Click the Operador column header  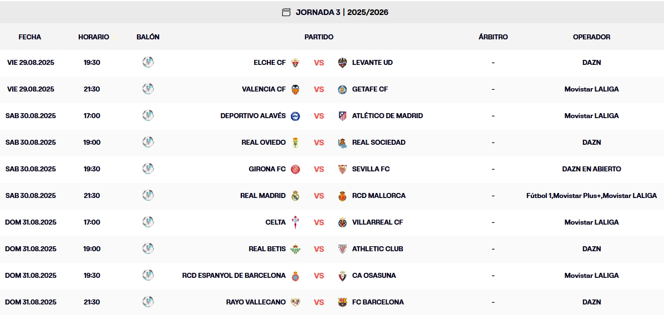pyautogui.click(x=591, y=37)
